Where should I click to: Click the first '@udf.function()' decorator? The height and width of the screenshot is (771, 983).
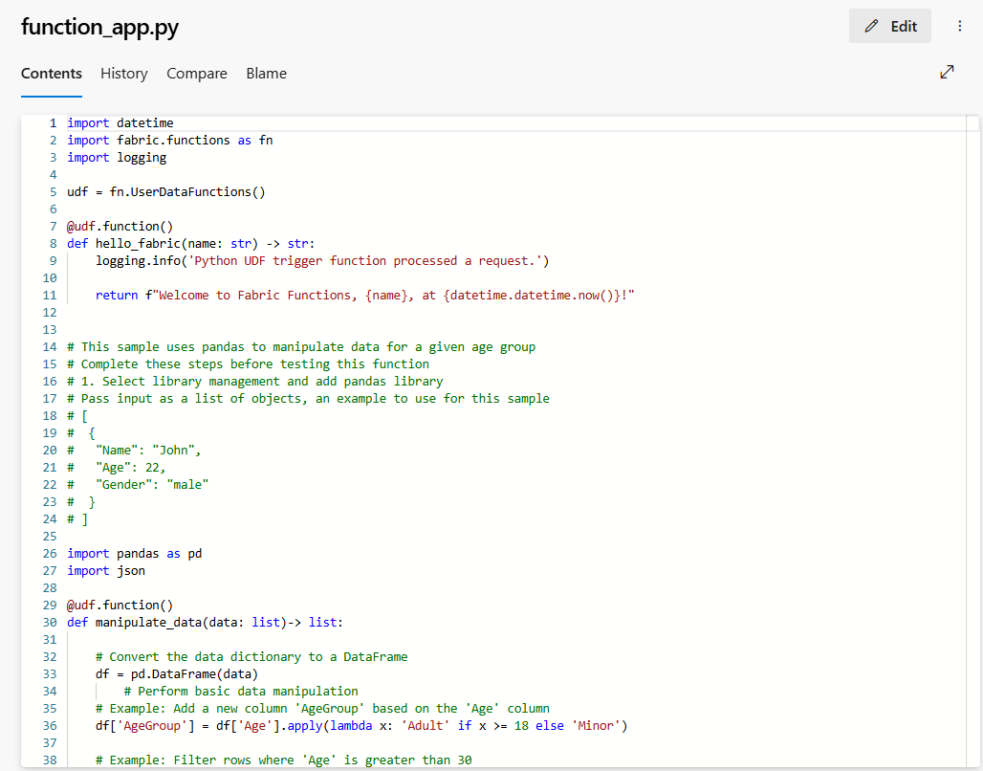point(120,226)
